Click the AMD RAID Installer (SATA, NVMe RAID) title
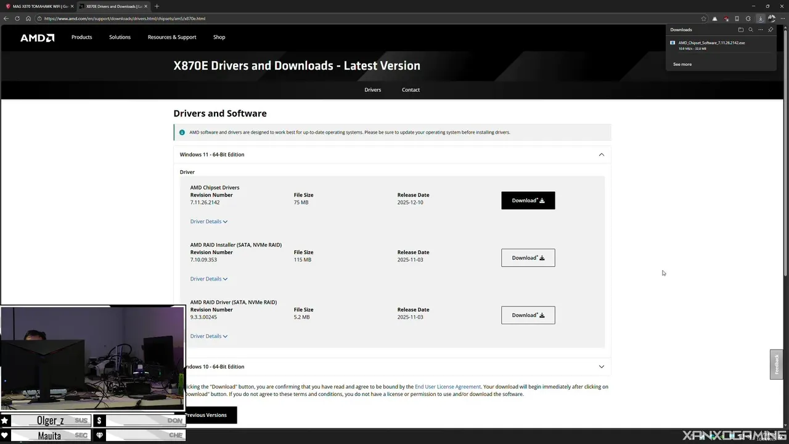This screenshot has height=444, width=789. [x=236, y=245]
